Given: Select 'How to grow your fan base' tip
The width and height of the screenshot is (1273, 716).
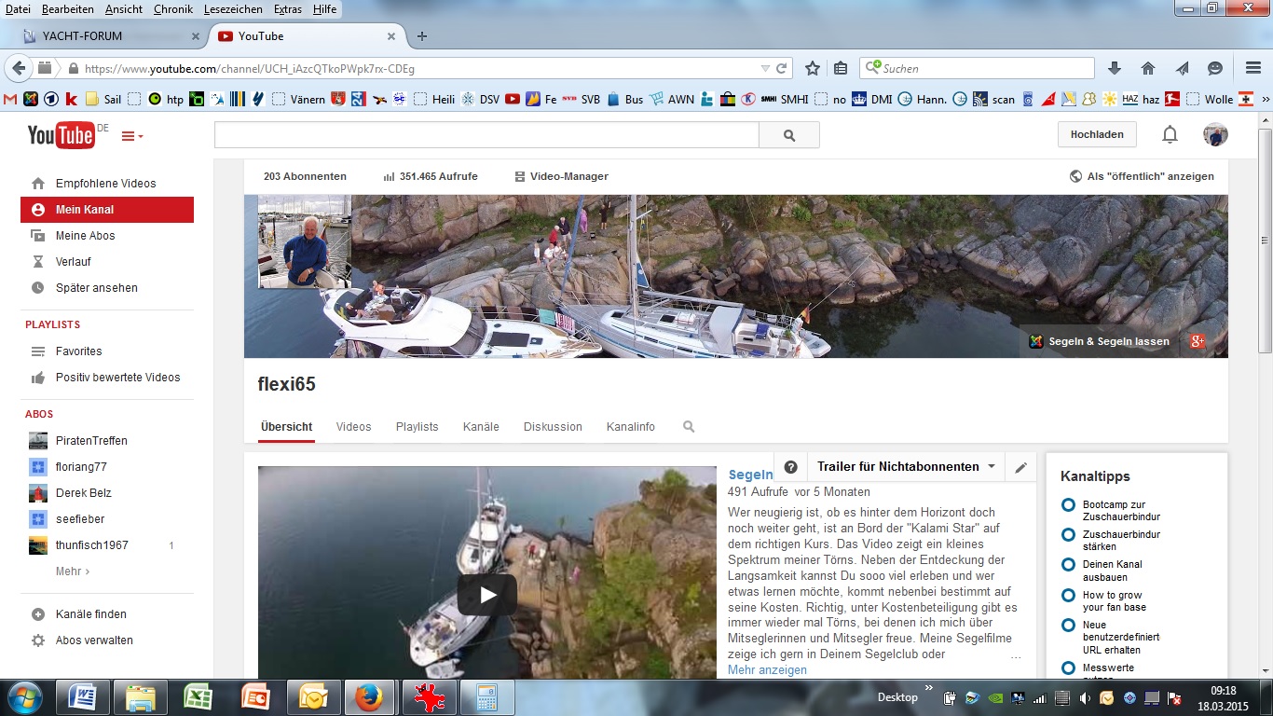Looking at the screenshot, I should pos(1114,601).
